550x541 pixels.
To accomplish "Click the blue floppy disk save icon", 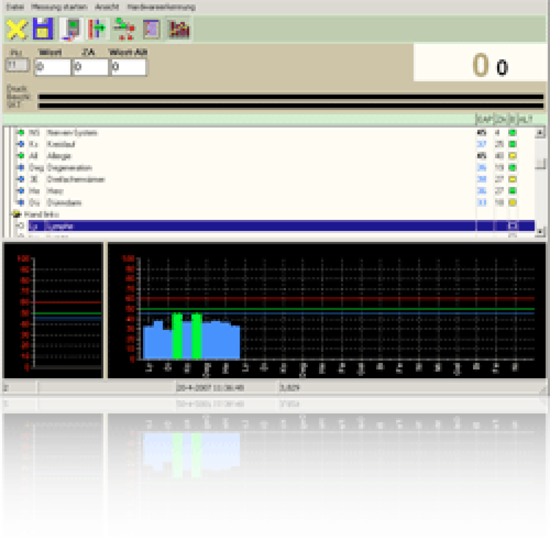I will tap(44, 28).
